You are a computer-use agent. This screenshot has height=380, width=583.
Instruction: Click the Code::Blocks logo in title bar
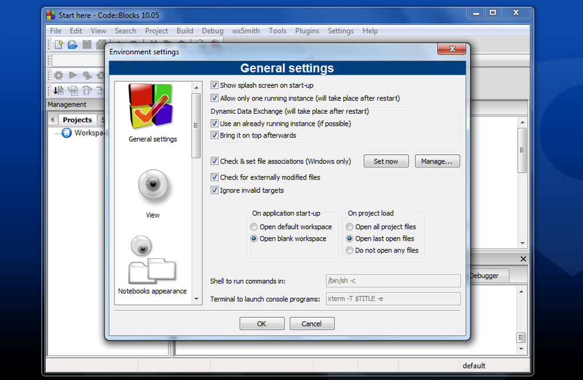click(x=50, y=15)
